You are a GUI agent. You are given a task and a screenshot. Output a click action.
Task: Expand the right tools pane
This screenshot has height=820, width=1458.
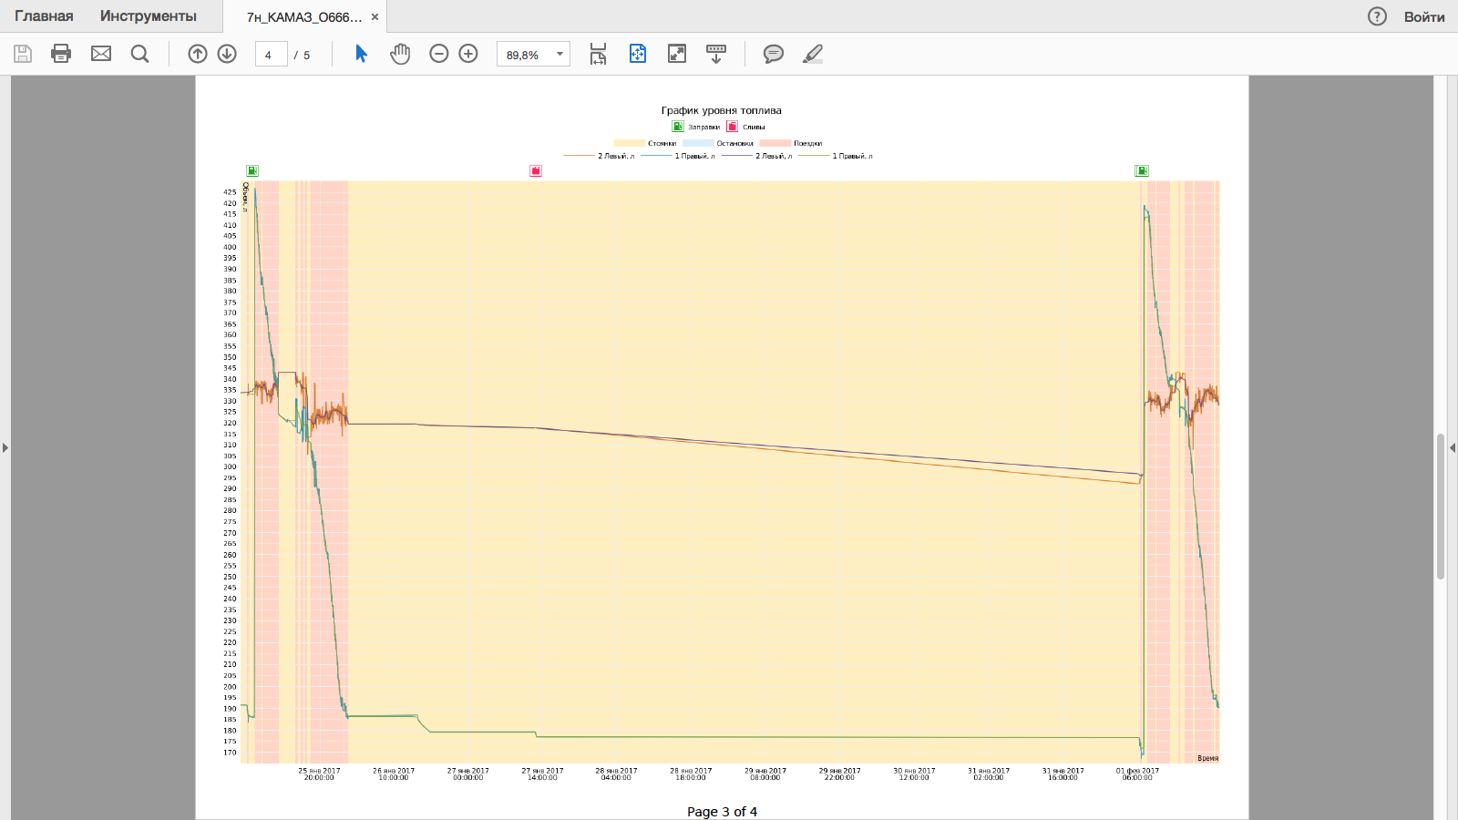(1452, 447)
